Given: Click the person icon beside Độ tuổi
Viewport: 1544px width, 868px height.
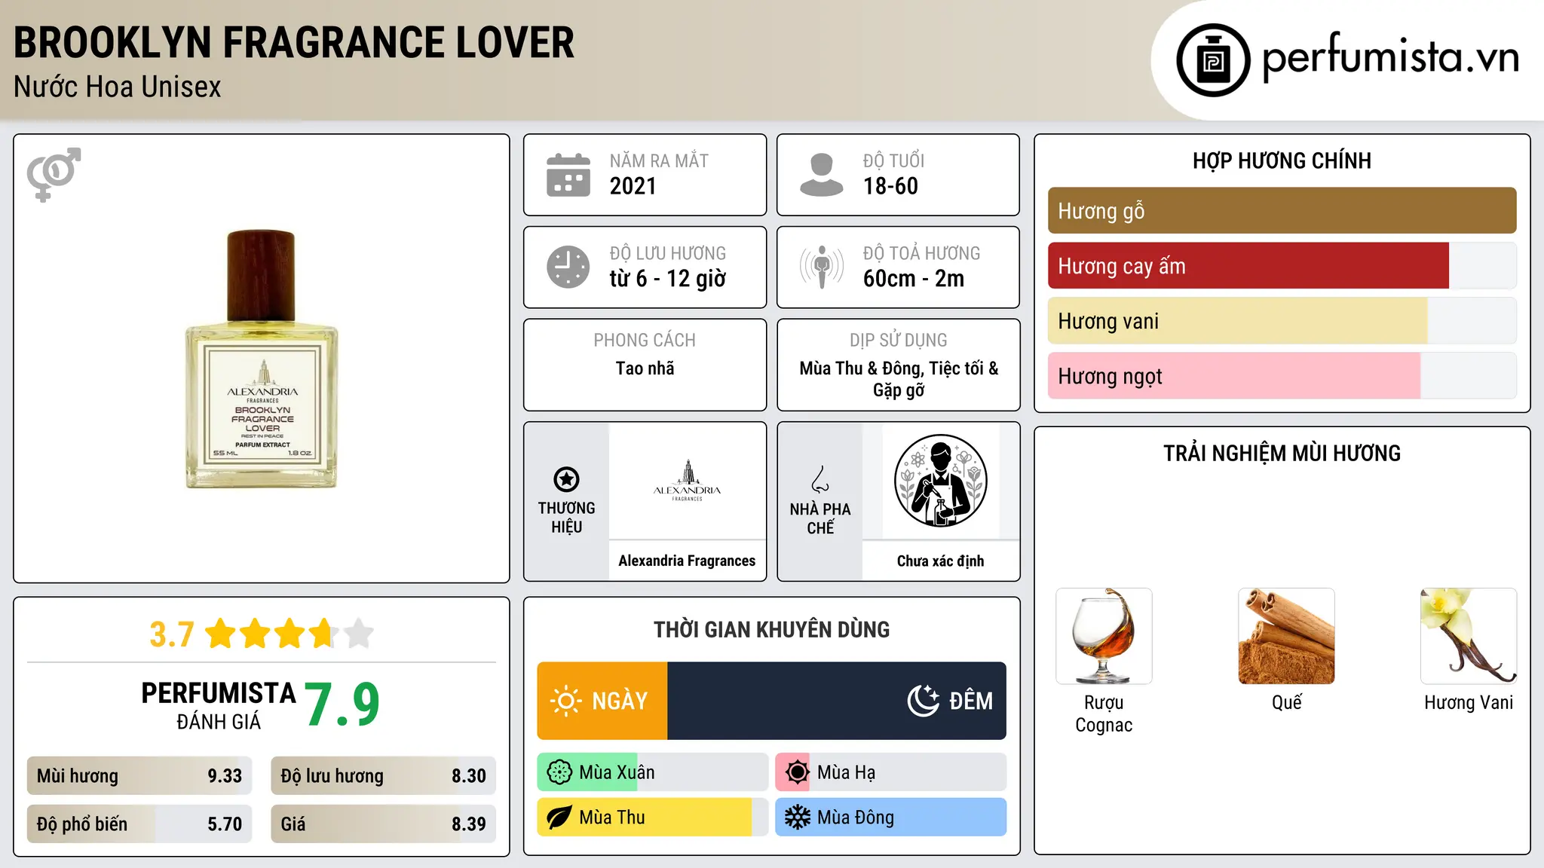Looking at the screenshot, I should (x=822, y=175).
